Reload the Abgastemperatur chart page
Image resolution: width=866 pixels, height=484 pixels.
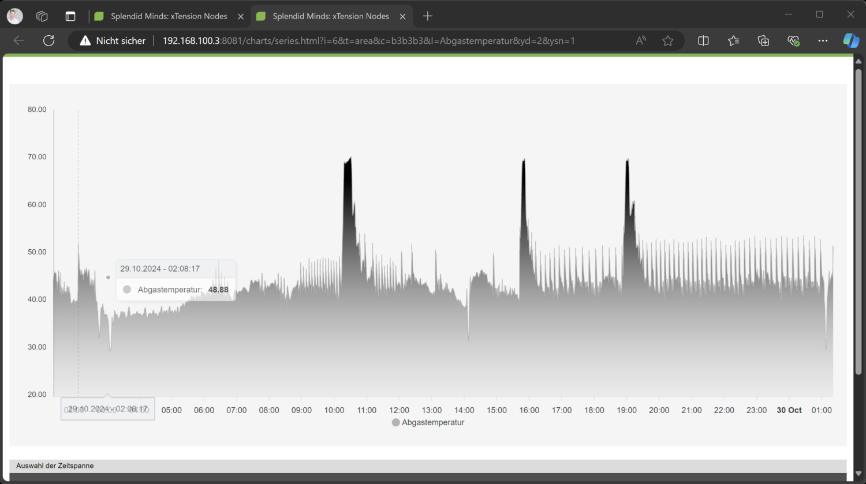[x=48, y=40]
